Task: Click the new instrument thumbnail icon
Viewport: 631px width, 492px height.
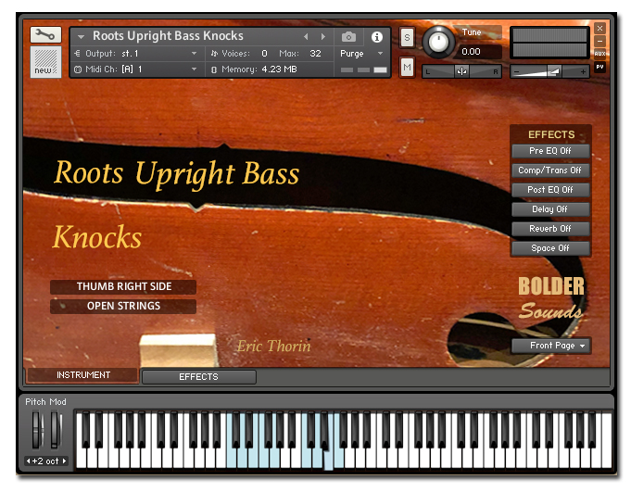Action: (45, 61)
